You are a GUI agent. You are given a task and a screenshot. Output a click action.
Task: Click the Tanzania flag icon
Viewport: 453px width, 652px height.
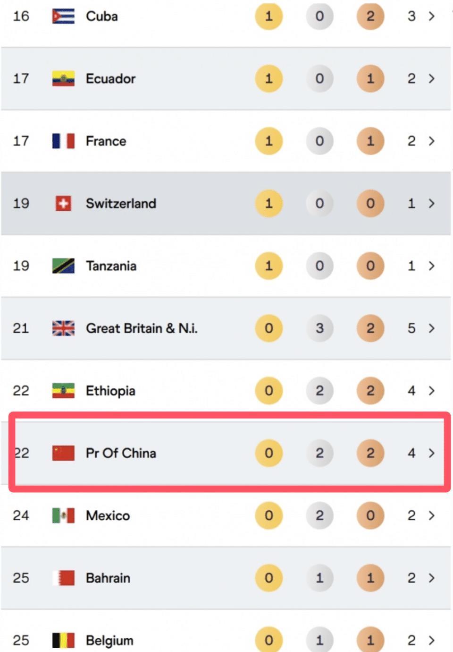point(63,266)
